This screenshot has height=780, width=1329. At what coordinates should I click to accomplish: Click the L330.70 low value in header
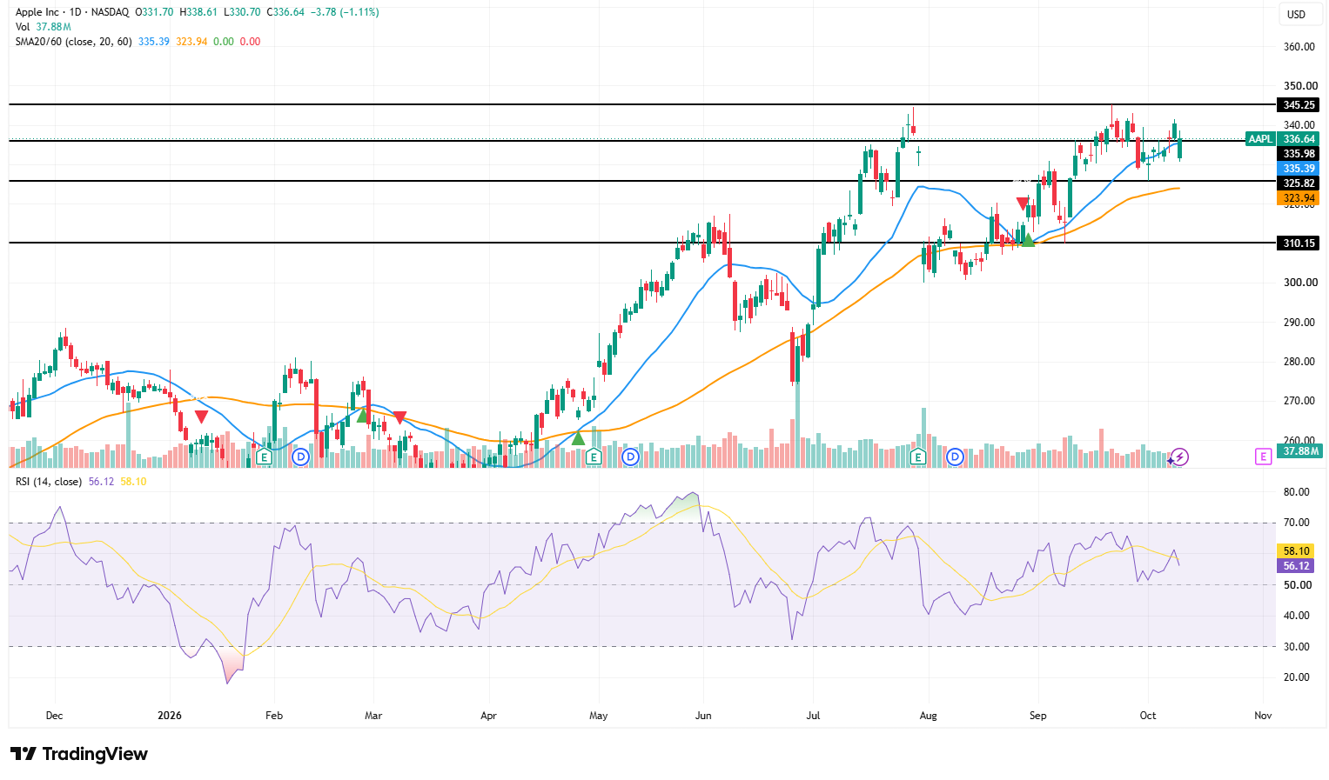coord(241,12)
